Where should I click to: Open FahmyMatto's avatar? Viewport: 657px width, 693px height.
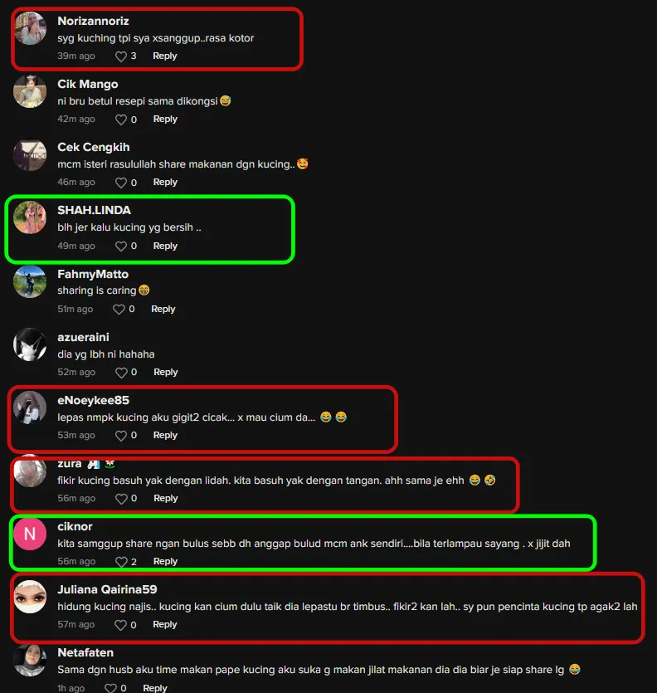click(30, 281)
